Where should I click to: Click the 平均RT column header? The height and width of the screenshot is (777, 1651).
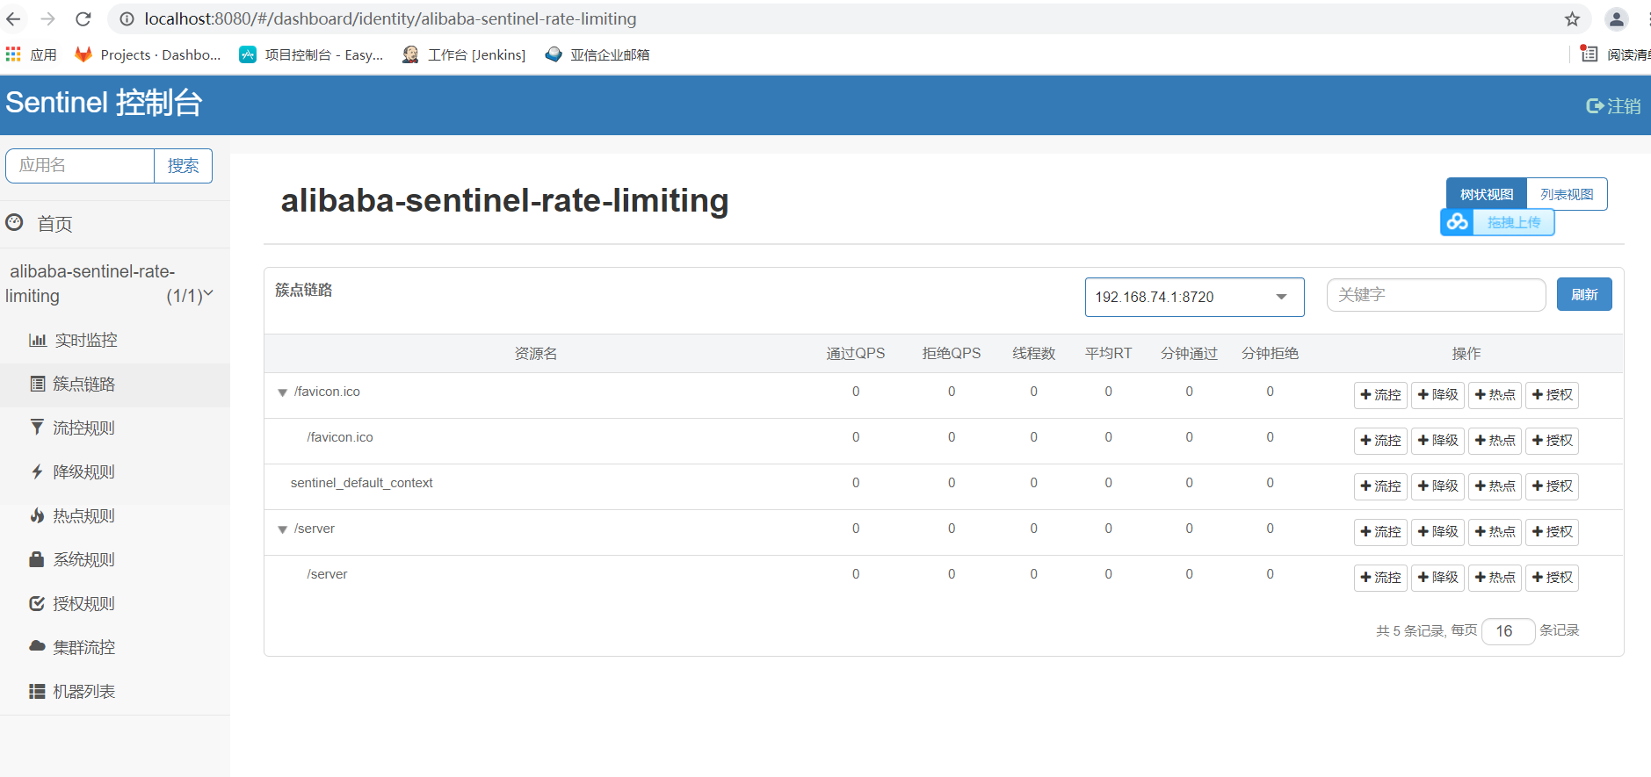tap(1108, 354)
